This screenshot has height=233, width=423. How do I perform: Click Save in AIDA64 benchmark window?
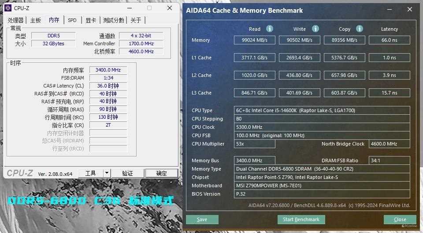(x=202, y=219)
